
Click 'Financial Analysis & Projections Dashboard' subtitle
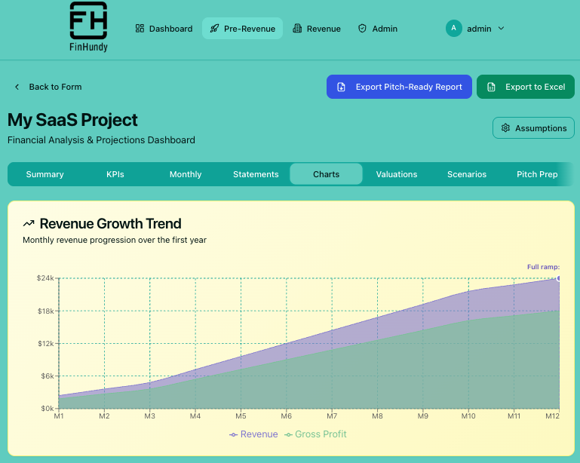[x=101, y=140]
